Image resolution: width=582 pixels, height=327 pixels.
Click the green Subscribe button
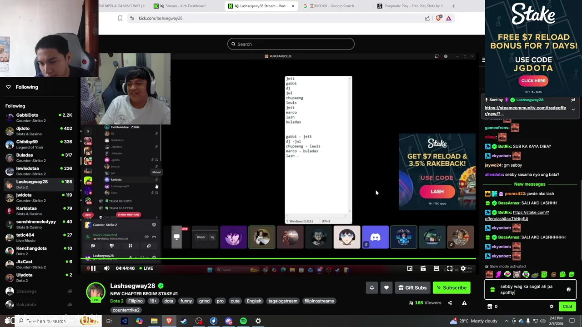click(452, 287)
